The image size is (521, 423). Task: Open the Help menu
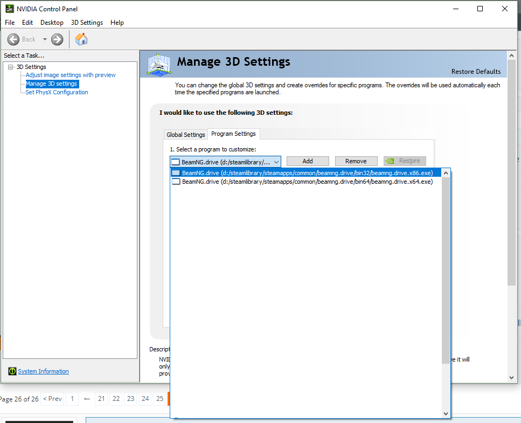pyautogui.click(x=117, y=22)
